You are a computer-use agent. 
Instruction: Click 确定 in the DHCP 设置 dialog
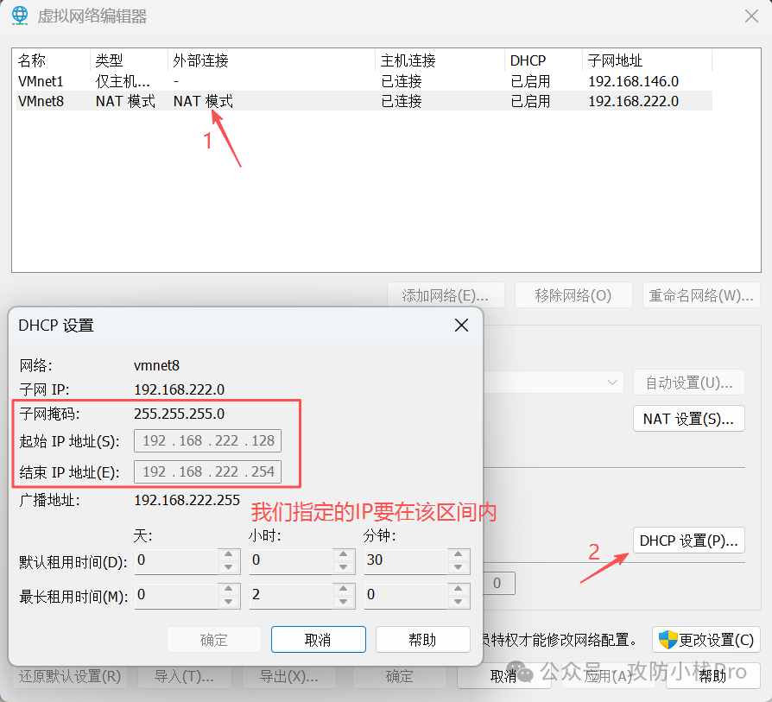click(x=213, y=640)
